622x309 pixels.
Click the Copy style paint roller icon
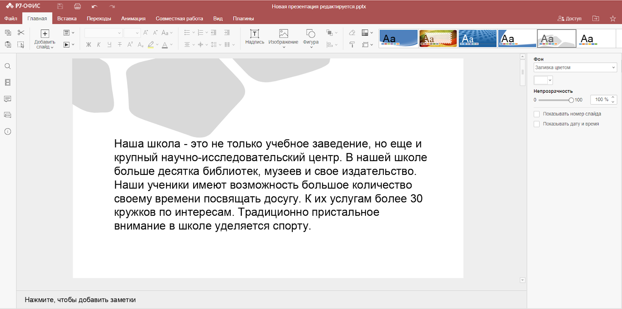click(x=352, y=45)
